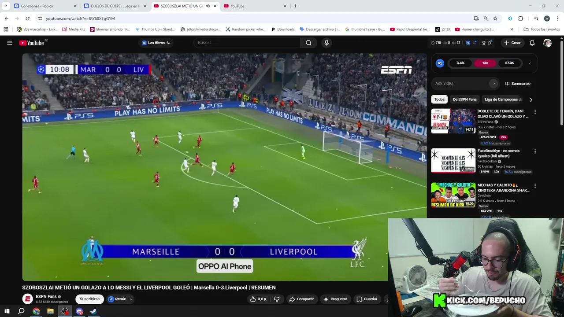Select Liga de Campeones chip
Screen dimensions: 564x317
[x=503, y=100]
